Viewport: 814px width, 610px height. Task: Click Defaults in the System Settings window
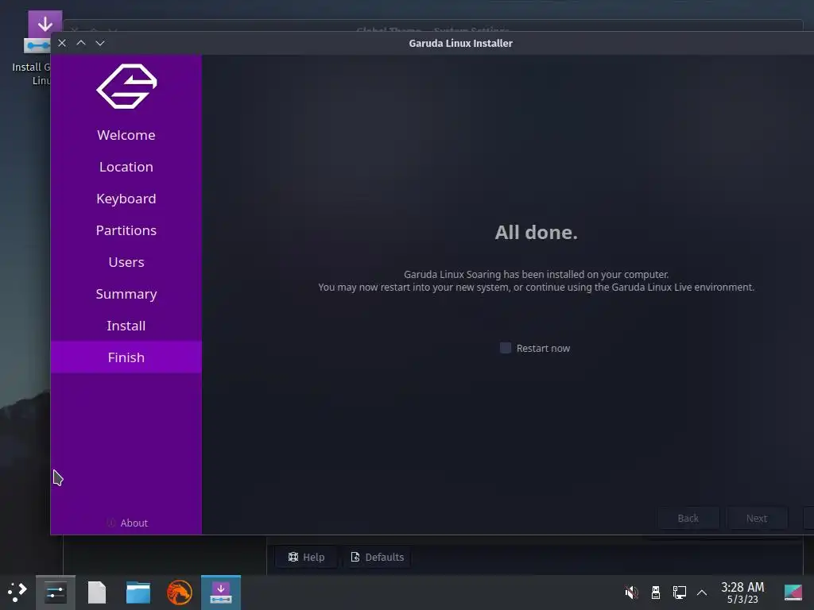click(378, 557)
